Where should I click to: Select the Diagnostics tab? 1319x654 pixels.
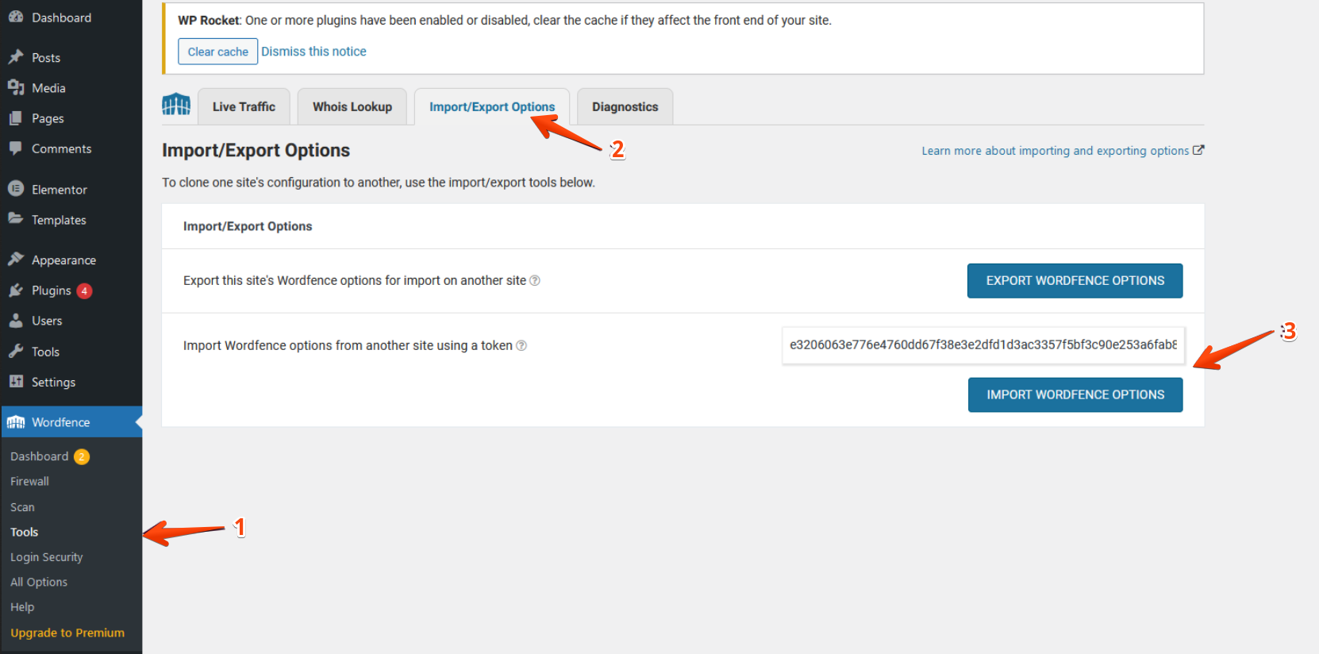click(x=625, y=107)
